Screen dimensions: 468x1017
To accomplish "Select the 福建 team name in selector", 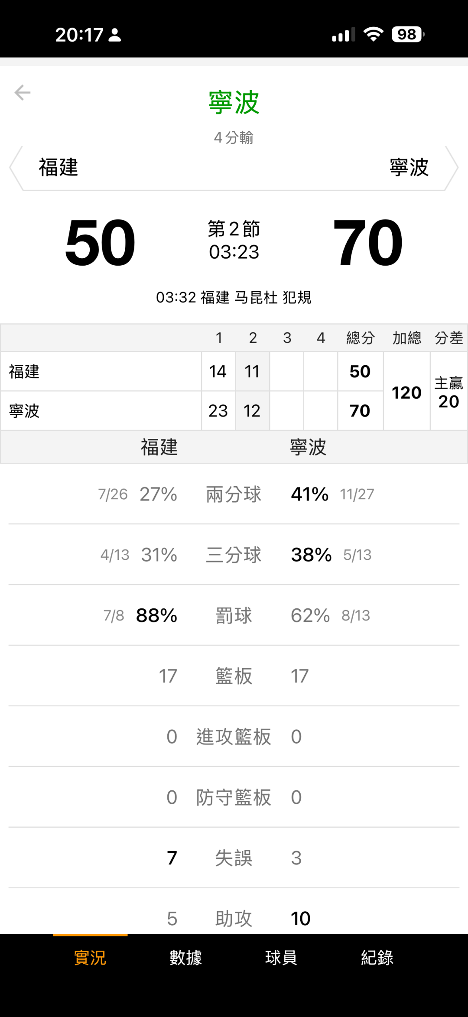I will point(58,168).
